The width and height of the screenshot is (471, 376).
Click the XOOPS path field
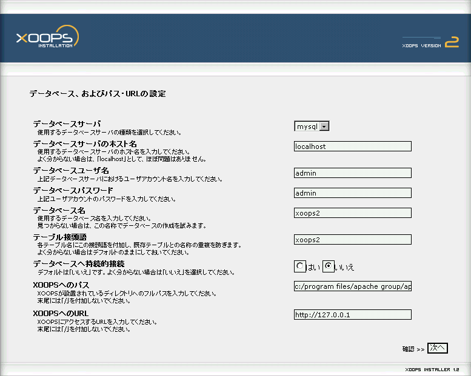click(352, 286)
